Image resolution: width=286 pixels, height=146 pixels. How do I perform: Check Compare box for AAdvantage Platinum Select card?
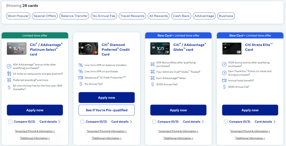coord(11,122)
